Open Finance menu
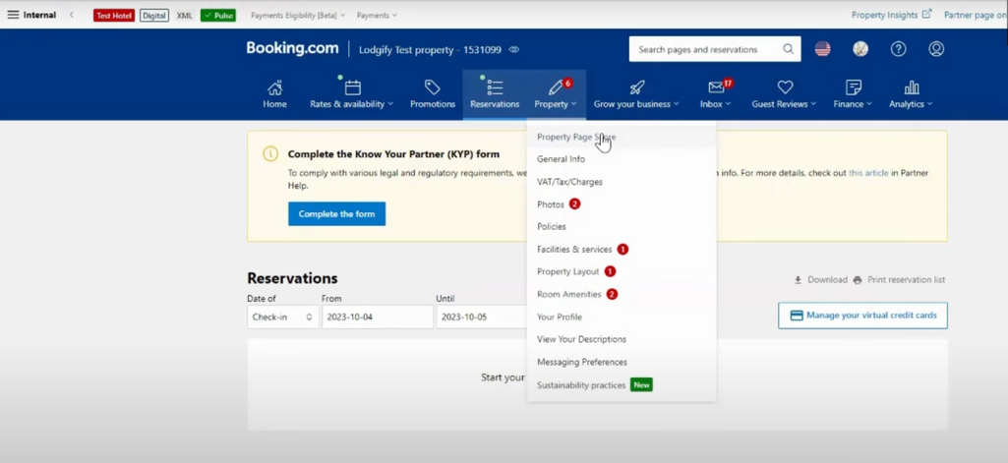Image resolution: width=1008 pixels, height=463 pixels. point(853,94)
